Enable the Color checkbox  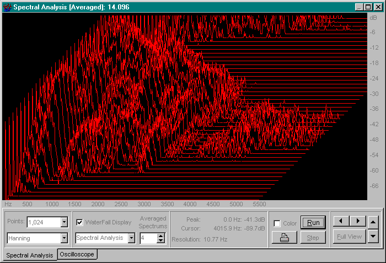(x=277, y=223)
